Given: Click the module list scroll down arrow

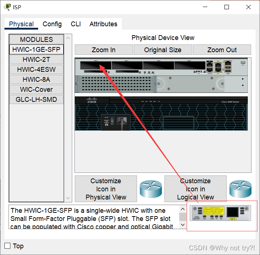Looking at the screenshot, I should (68, 198).
